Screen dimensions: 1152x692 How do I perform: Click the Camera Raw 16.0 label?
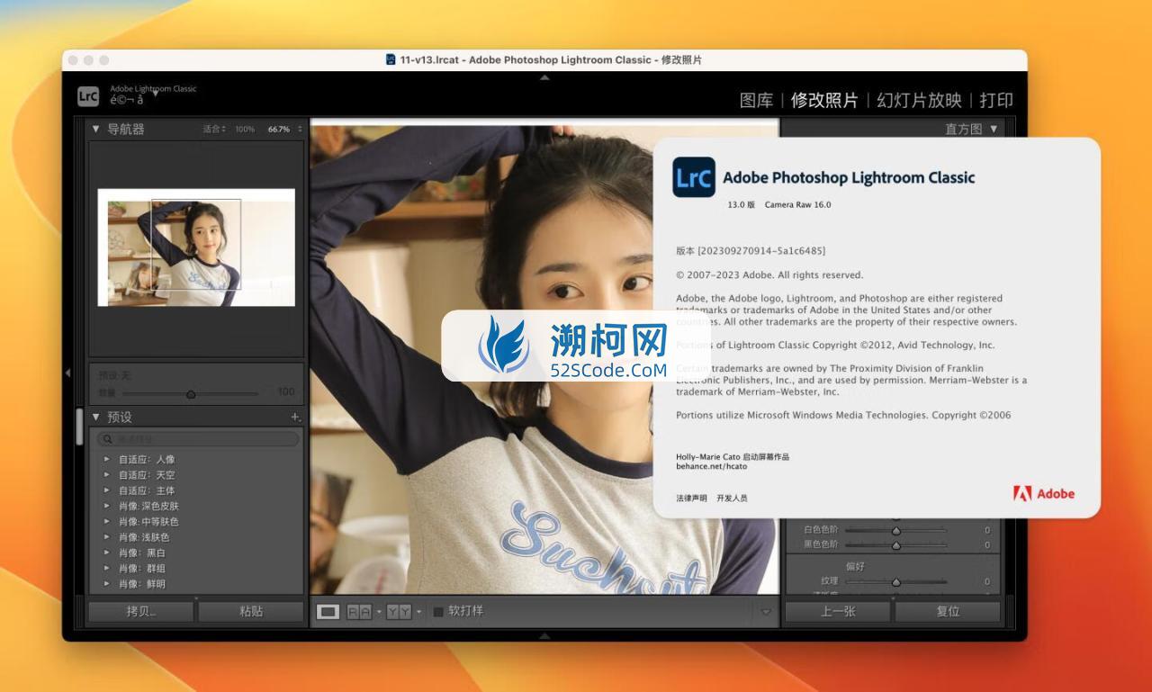click(x=797, y=204)
